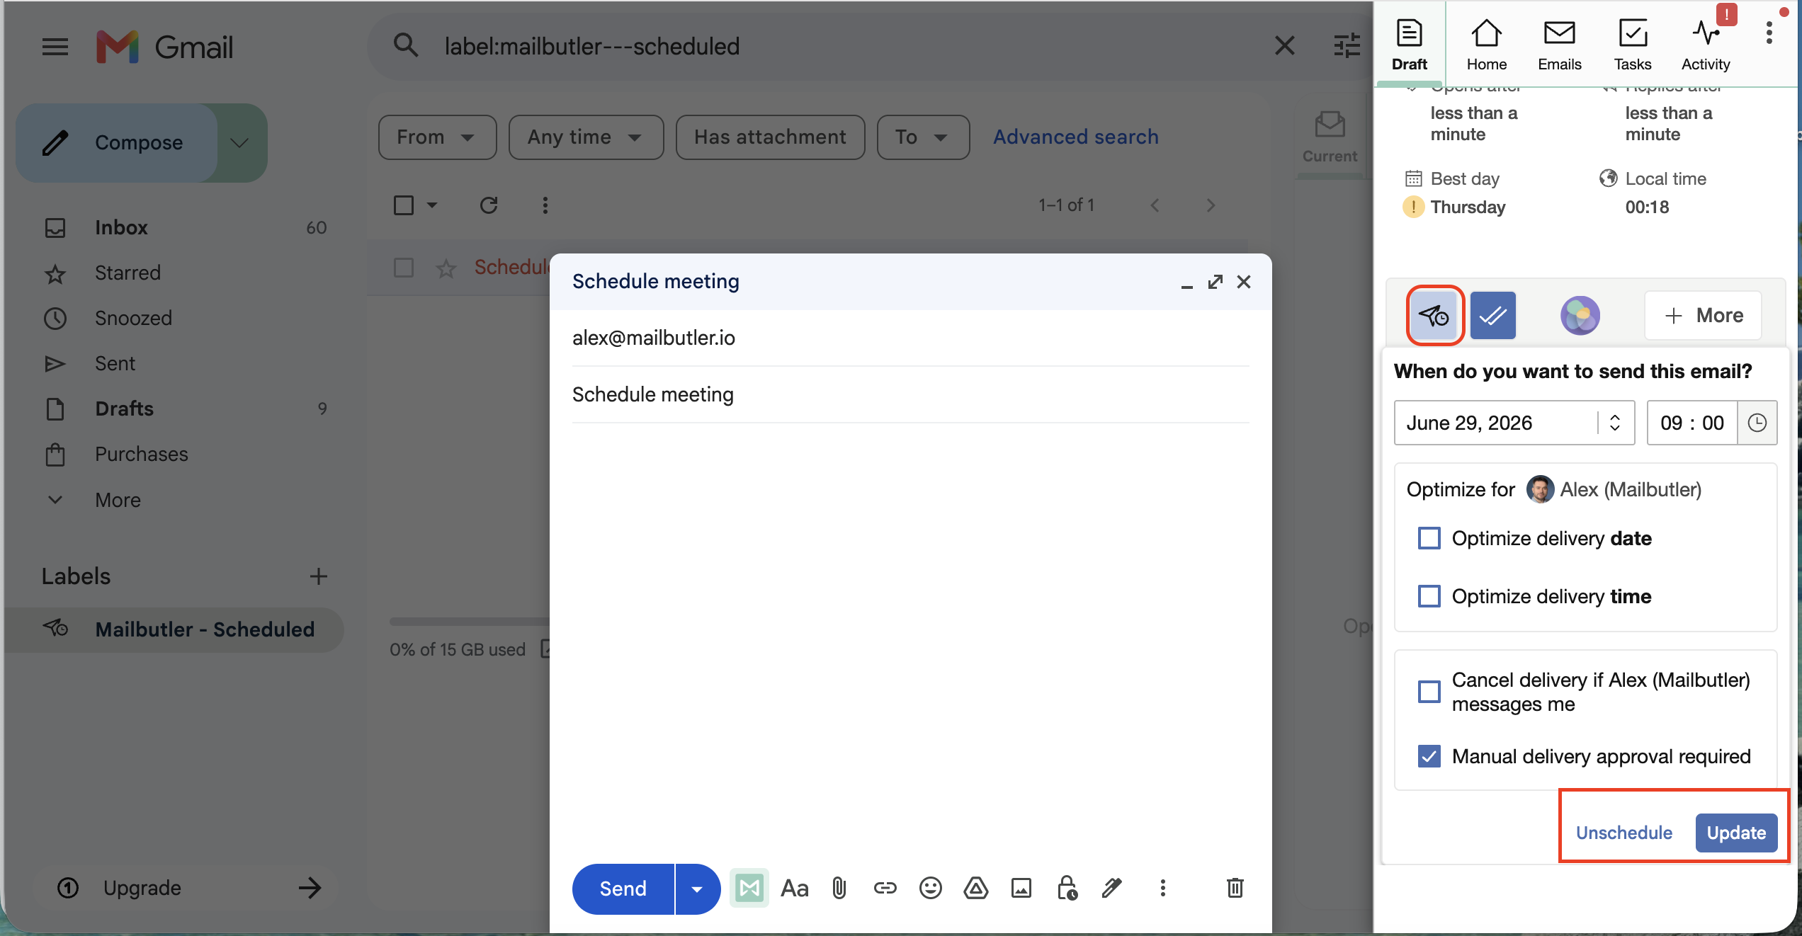The width and height of the screenshot is (1802, 936).
Task: Expand More in the Gmail sidebar
Action: 118,500
